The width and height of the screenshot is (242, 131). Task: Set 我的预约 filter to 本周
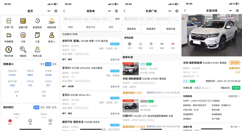click(x=48, y=108)
